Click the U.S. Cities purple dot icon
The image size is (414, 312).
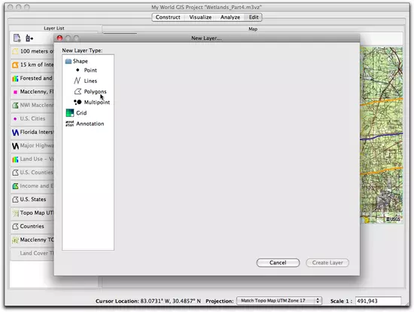tap(15, 119)
